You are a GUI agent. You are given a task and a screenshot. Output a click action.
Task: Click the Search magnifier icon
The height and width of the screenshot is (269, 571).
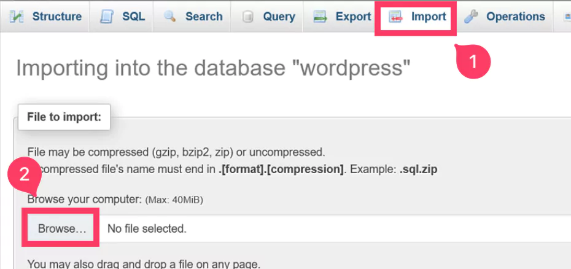[169, 17]
